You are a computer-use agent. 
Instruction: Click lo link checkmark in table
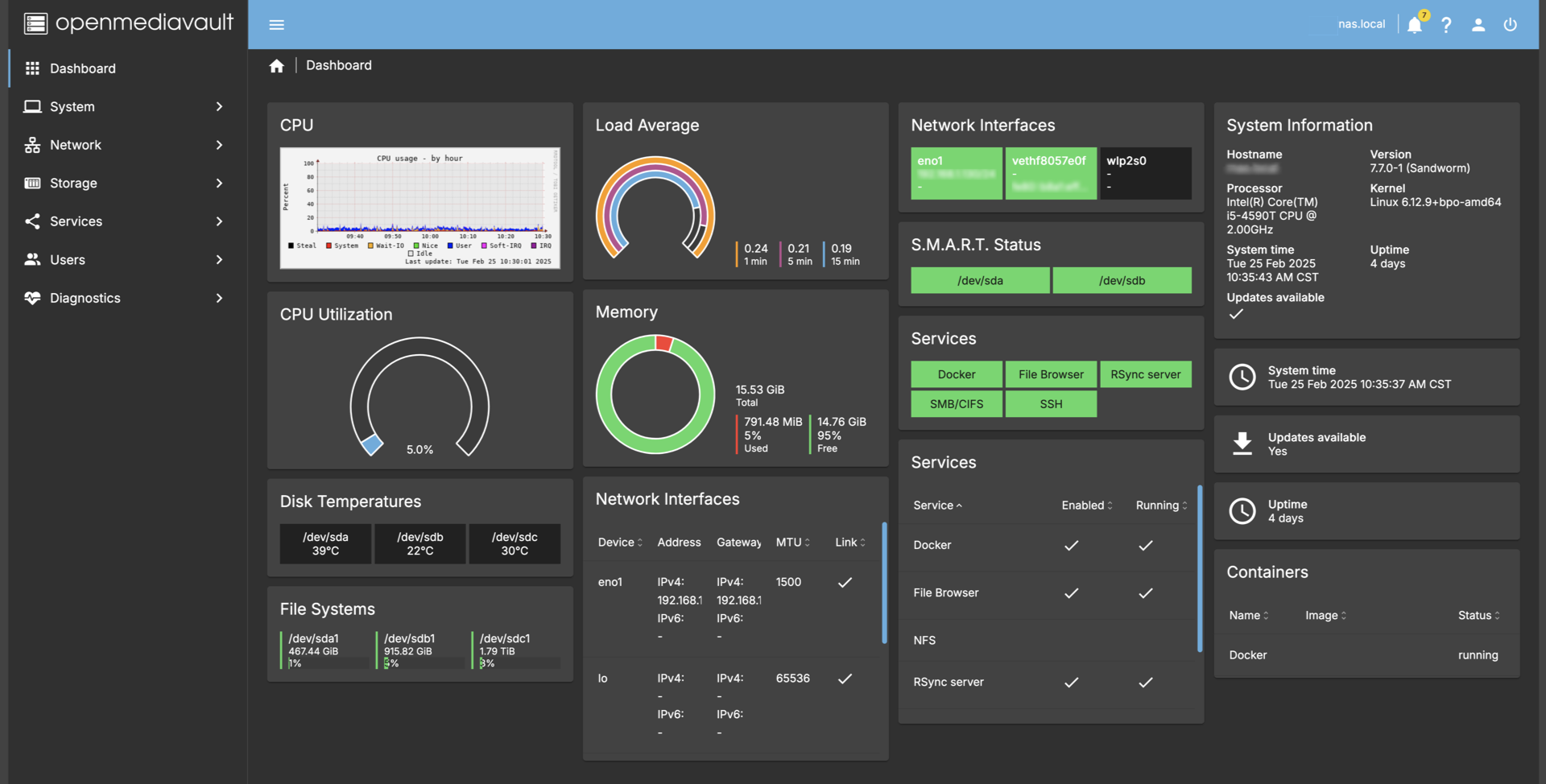pyautogui.click(x=845, y=679)
